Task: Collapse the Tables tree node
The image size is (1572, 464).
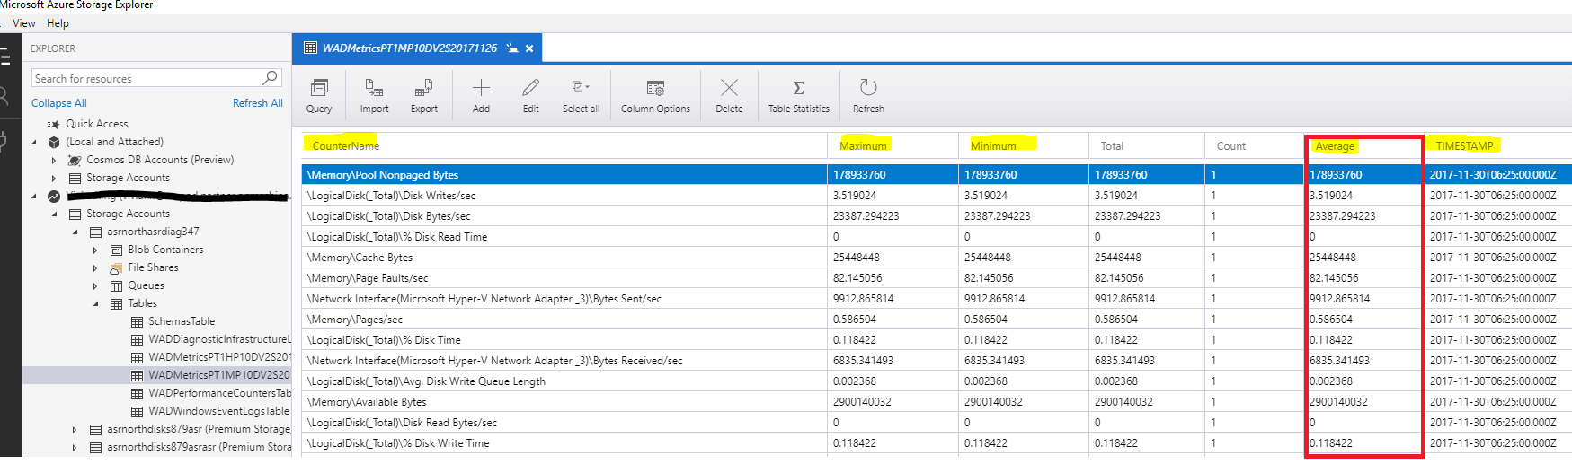Action: [x=96, y=304]
